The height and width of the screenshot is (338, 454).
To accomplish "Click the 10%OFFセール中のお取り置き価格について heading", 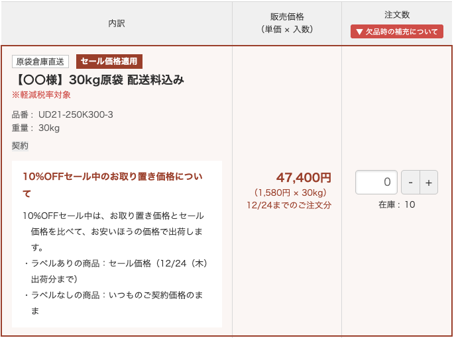I will pyautogui.click(x=113, y=185).
